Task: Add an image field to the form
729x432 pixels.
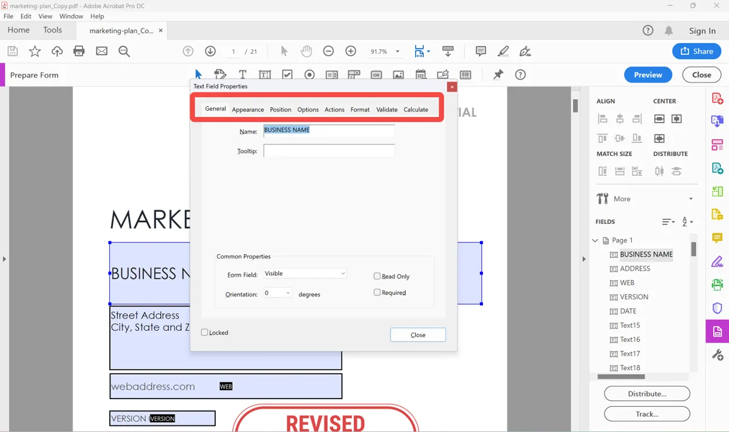Action: [399, 74]
